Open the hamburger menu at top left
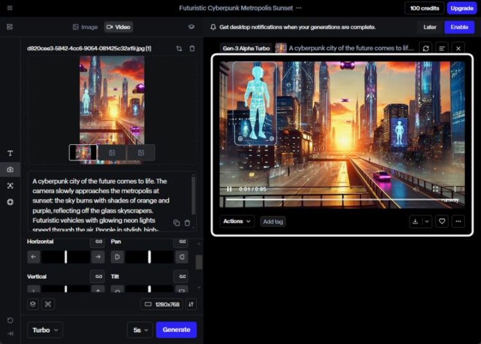Screen dimensions: 481x344 pos(10,8)
